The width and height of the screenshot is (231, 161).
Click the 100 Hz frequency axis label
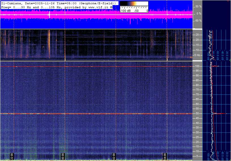pyautogui.click(x=198, y=66)
